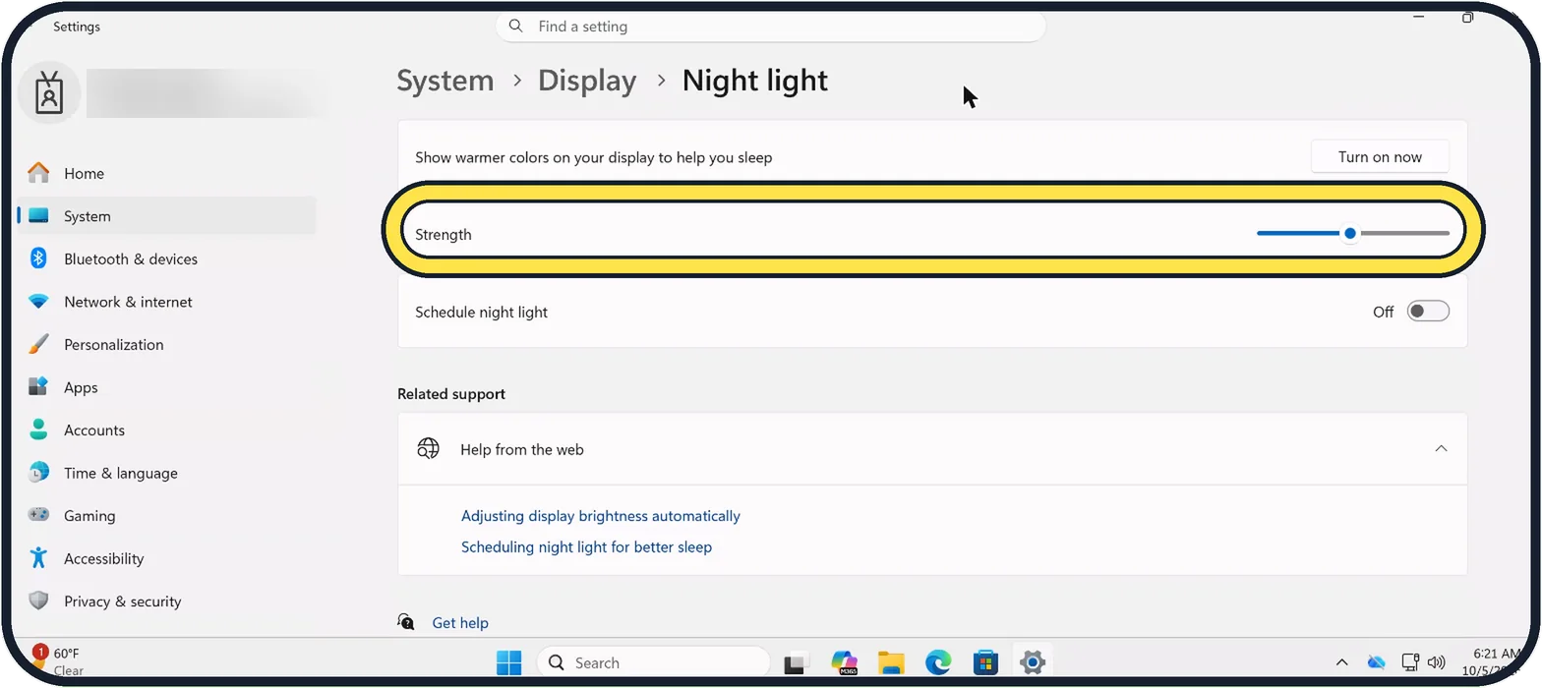Viewport: 1542px width, 688px height.
Task: Open Task View on the taskbar
Action: click(x=796, y=663)
